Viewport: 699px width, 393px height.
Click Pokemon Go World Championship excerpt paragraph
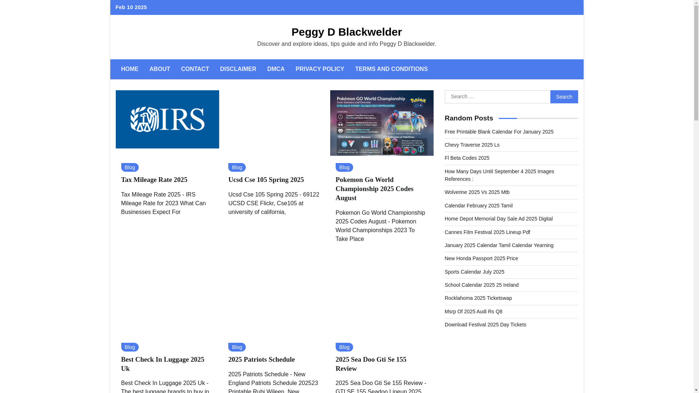click(x=380, y=226)
